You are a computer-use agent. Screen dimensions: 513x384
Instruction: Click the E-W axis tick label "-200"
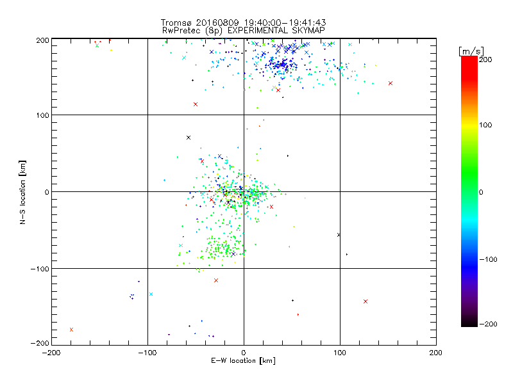(51, 353)
